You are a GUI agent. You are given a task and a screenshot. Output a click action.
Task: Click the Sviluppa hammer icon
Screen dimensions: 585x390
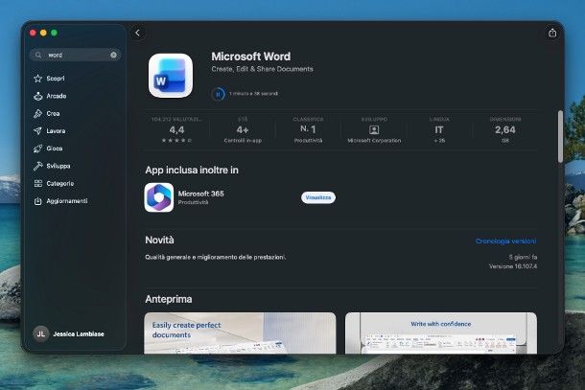point(38,166)
